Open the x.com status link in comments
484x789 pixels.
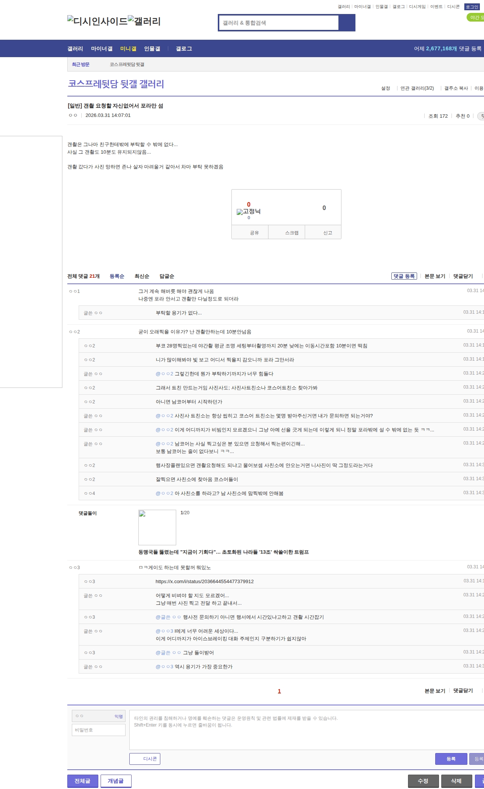(x=205, y=581)
